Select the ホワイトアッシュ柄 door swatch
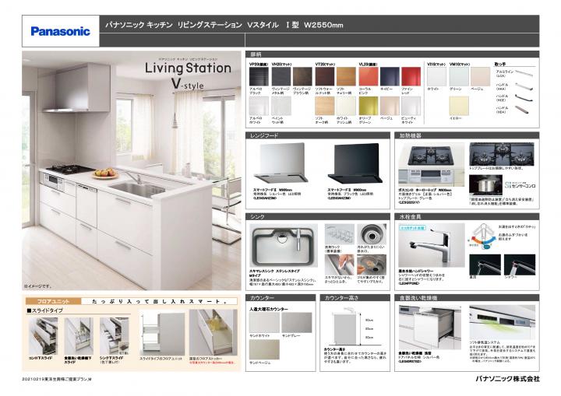This screenshot has height=396, width=561. pyautogui.click(x=346, y=106)
